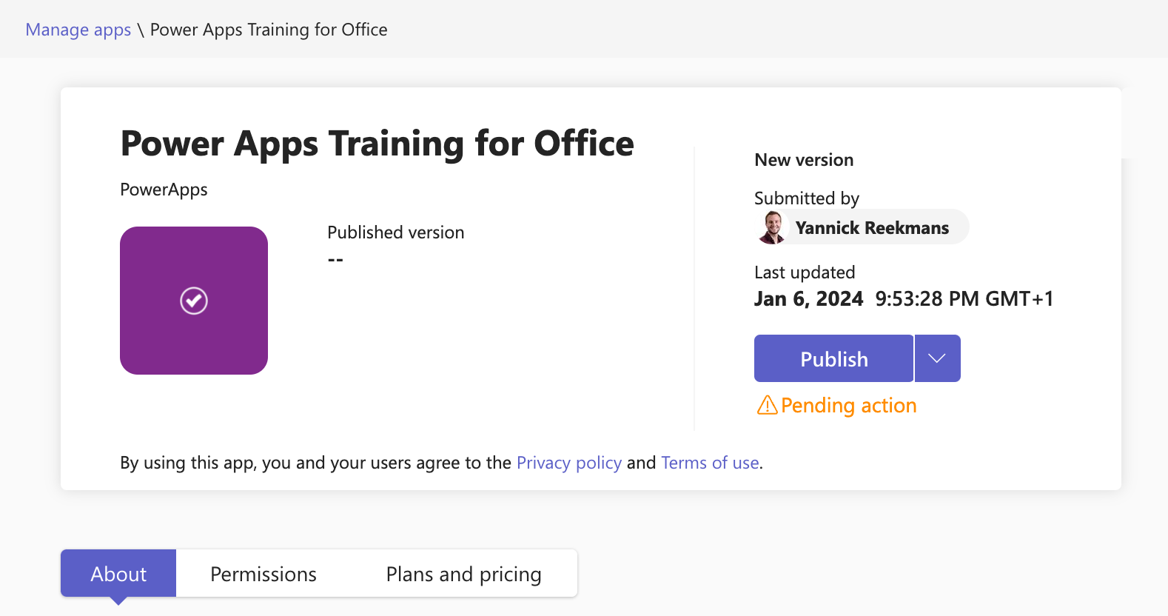1168x616 pixels.
Task: Open the Plans and pricing tab
Action: pos(463,574)
